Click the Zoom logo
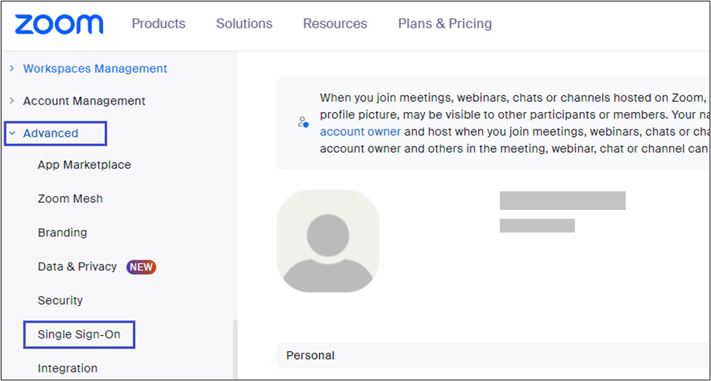 tap(59, 24)
